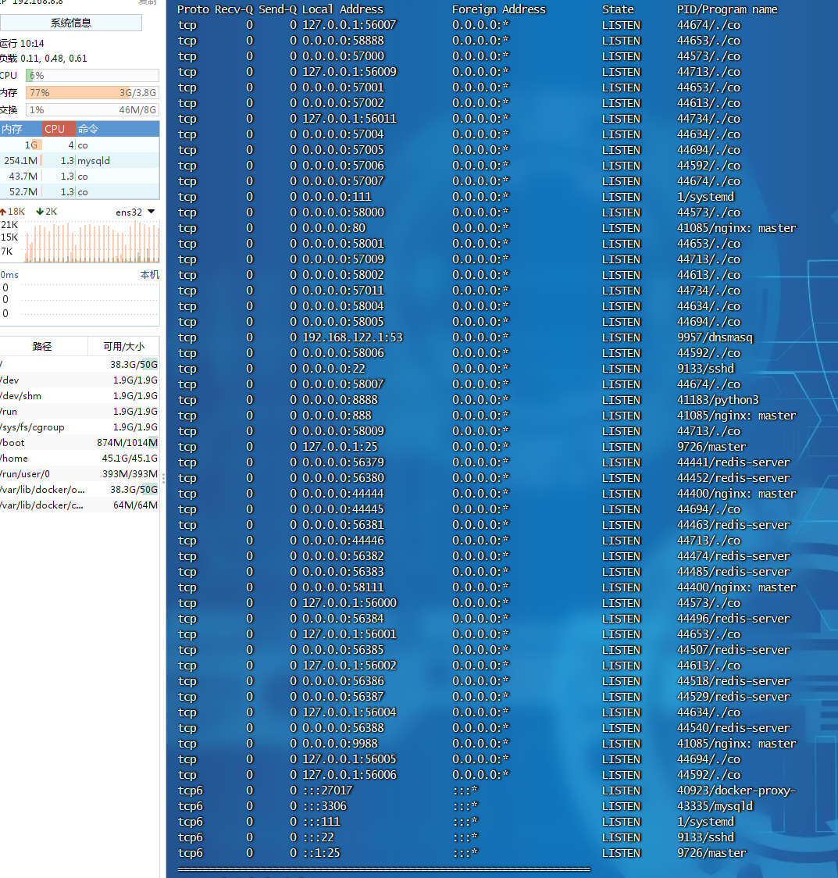This screenshot has width=838, height=878.
Task: Click local address 0.0.0.0:44444 in terminal
Action: coord(343,494)
